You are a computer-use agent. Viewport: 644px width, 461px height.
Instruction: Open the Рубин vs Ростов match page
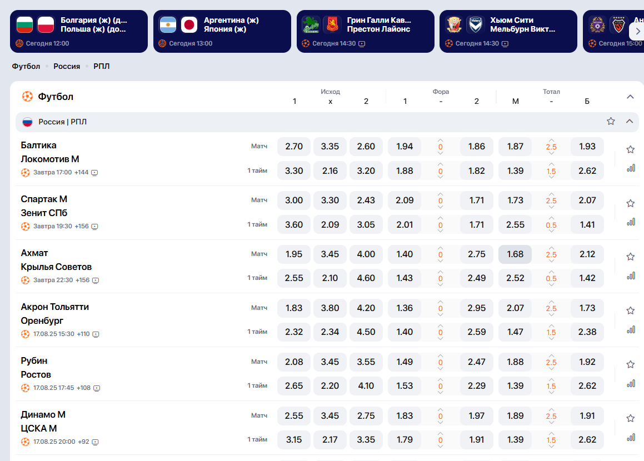[x=36, y=367]
